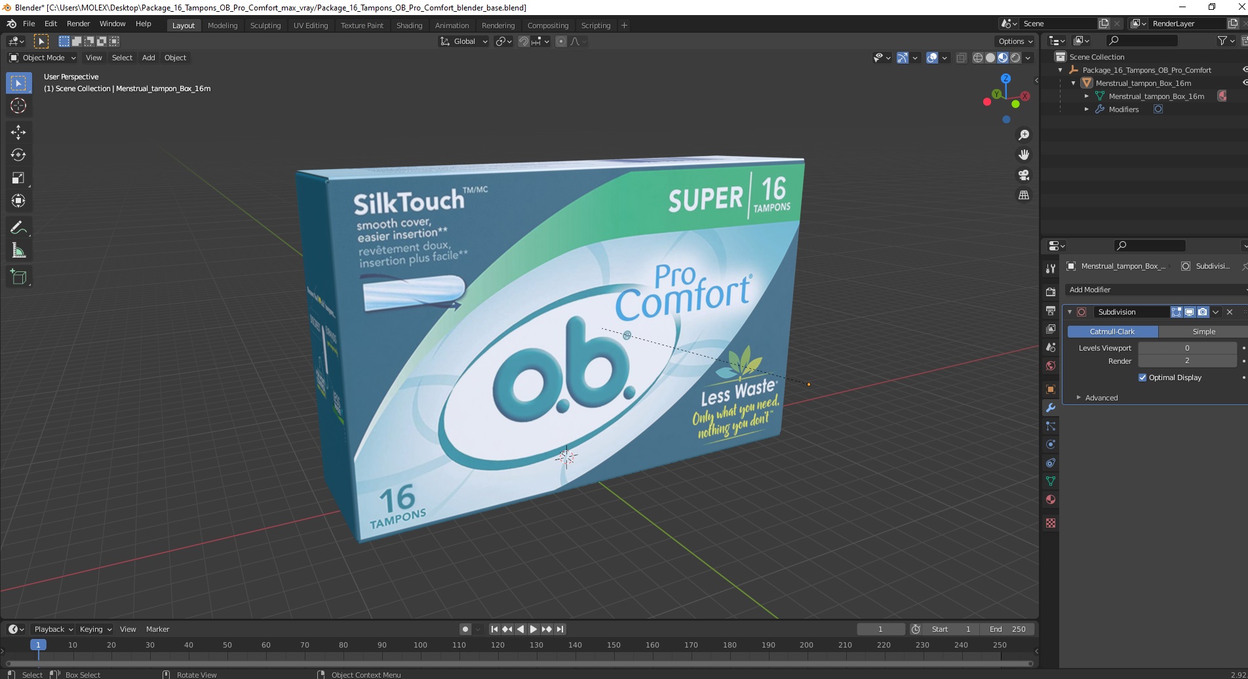Screen dimensions: 1248x679
Task: Toggle X-ray display
Action: pyautogui.click(x=961, y=58)
